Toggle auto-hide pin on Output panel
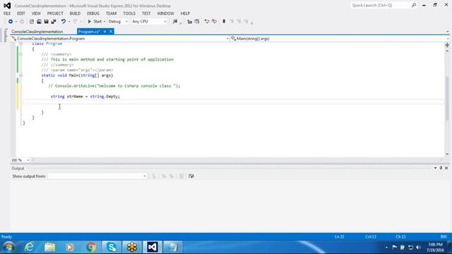 tap(441, 168)
